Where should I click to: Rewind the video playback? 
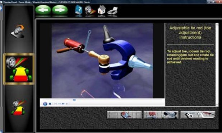click(x=59, y=104)
